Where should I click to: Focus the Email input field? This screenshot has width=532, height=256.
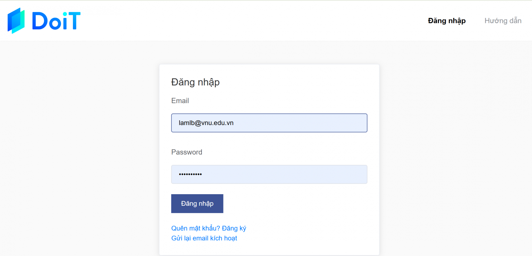pos(269,123)
